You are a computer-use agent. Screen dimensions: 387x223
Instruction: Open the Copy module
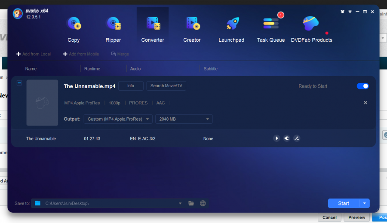pos(74,29)
